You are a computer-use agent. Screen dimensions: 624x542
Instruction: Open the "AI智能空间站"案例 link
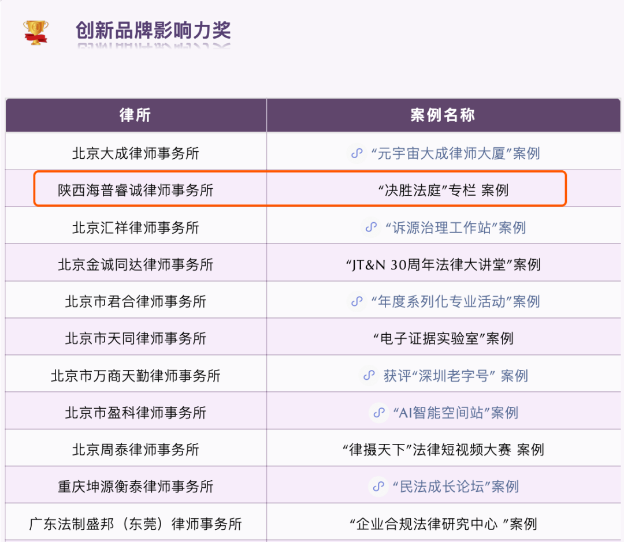tap(455, 413)
